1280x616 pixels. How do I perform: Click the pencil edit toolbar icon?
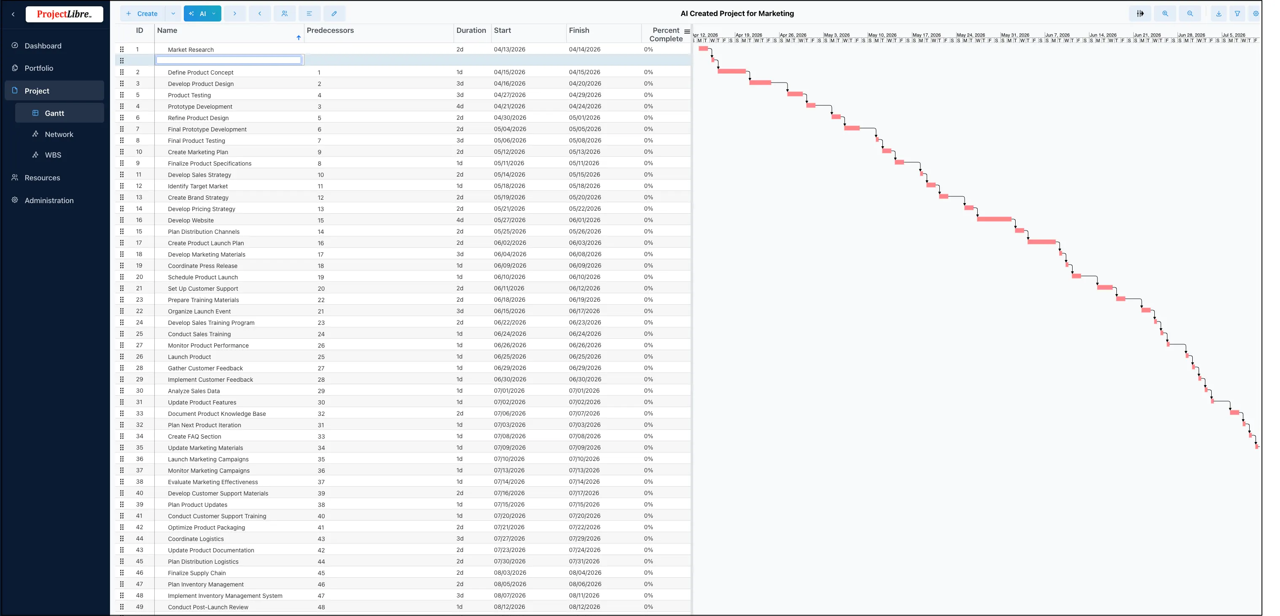(334, 13)
